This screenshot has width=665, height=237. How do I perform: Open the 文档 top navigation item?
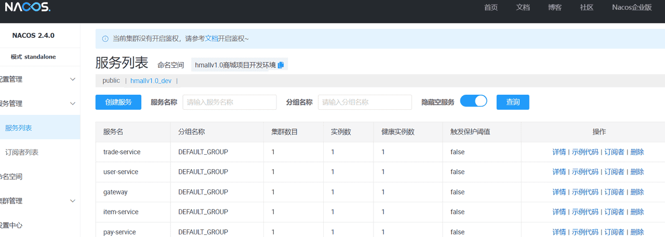523,7
